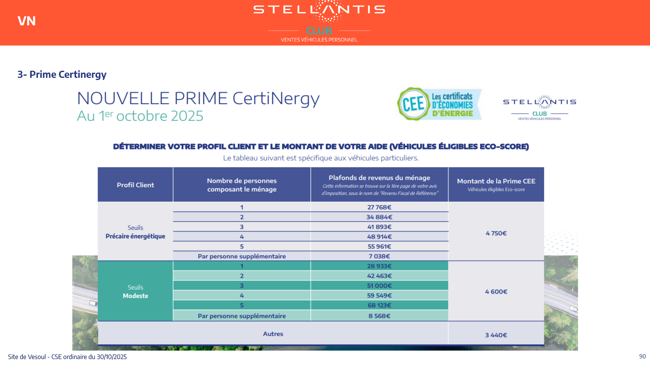The image size is (650, 366).
Task: Select the 27 768€ income ceiling cell
Action: [x=379, y=207]
